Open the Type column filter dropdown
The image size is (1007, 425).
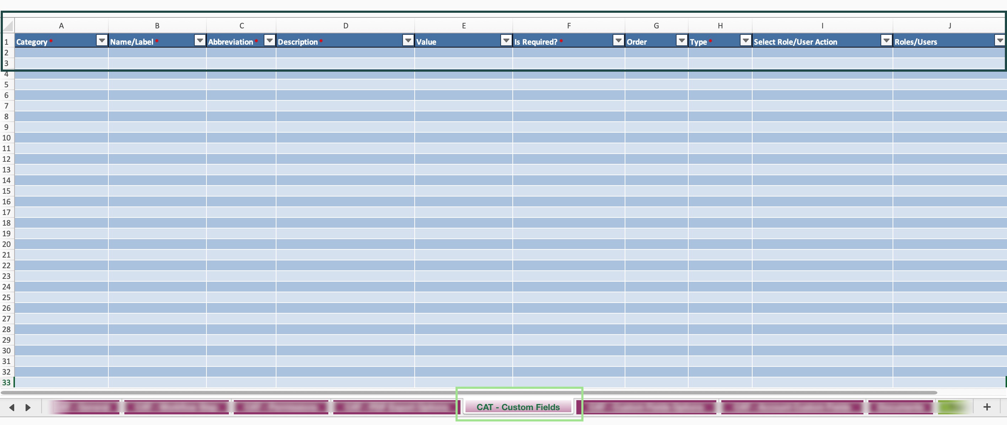[x=745, y=40]
